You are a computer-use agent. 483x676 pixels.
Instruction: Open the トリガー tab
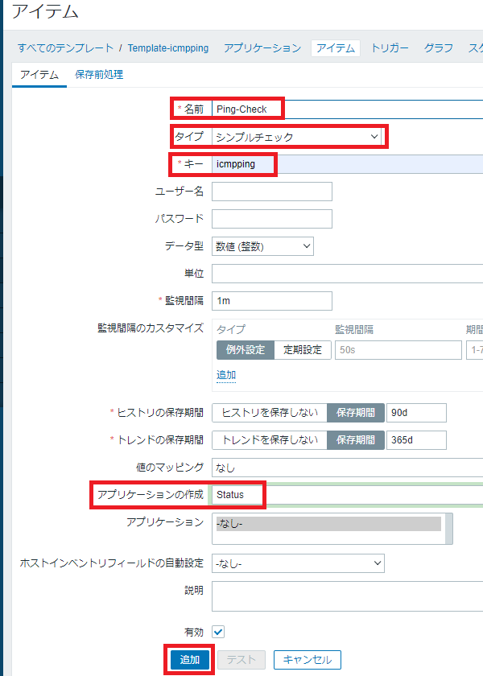point(390,48)
